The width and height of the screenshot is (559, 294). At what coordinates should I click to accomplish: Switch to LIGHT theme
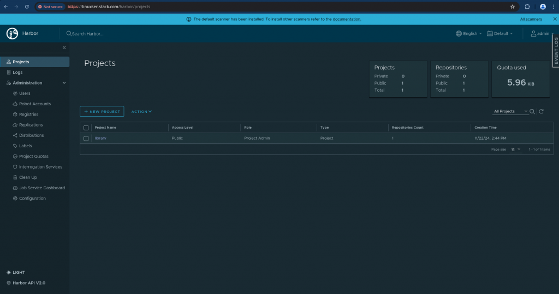click(x=19, y=272)
